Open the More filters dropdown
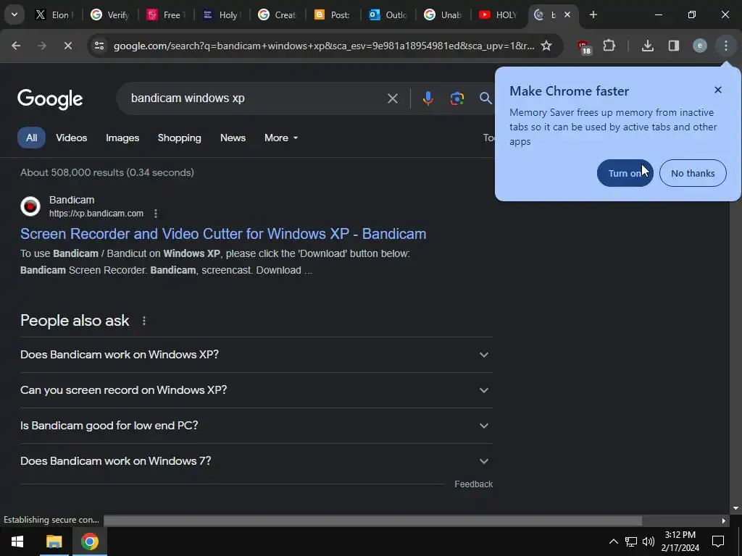742x556 pixels. [x=281, y=138]
